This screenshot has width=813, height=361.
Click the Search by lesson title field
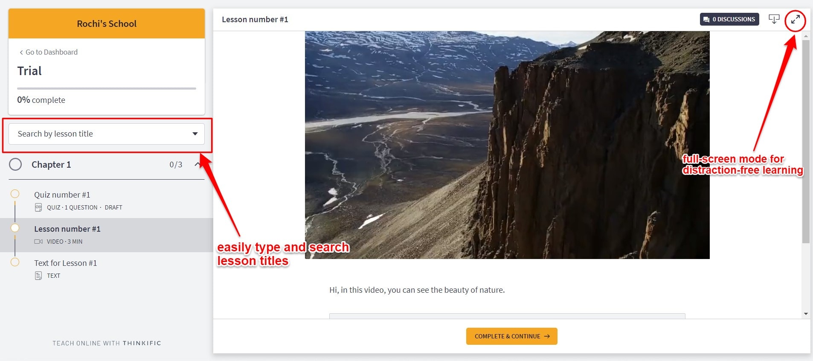[x=107, y=134]
